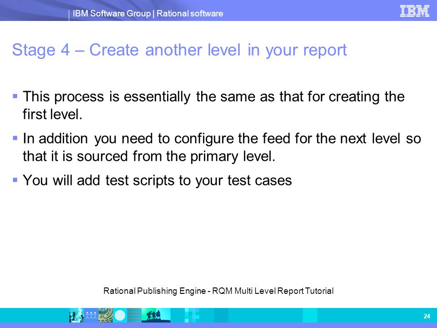
Task: Click the 'IBM Software Group | Rational software' header text
Action: coord(147,13)
